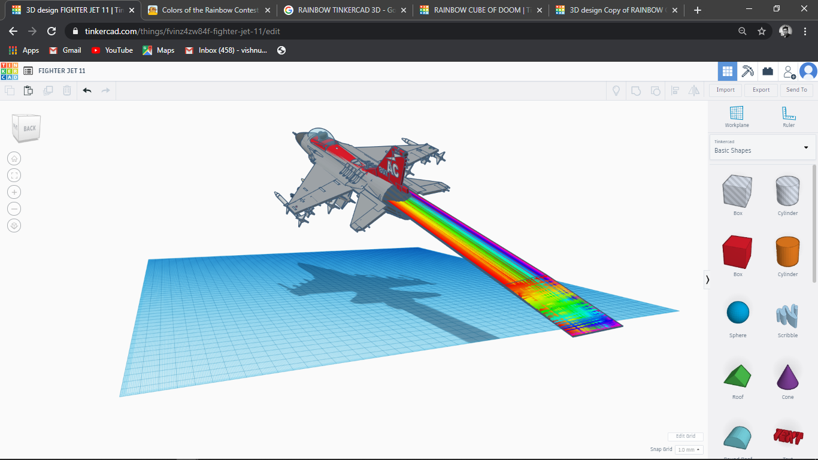Click the browser address bar URL
Screen dimensions: 818x460
(x=181, y=31)
